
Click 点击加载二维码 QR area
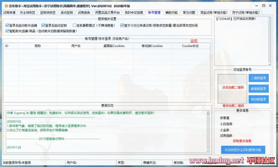pyautogui.click(x=232, y=89)
